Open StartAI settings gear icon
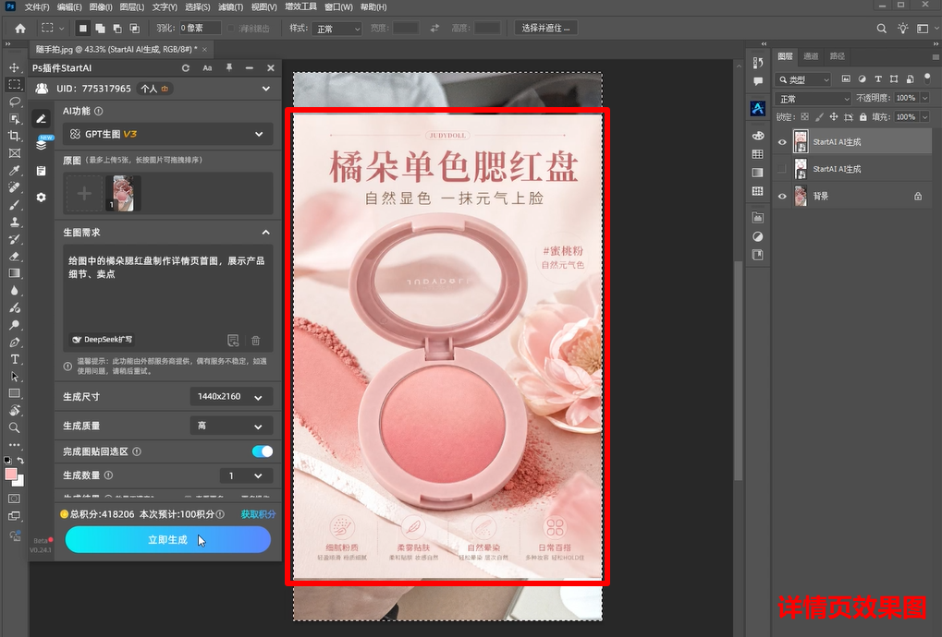The height and width of the screenshot is (637, 942). 41,198
